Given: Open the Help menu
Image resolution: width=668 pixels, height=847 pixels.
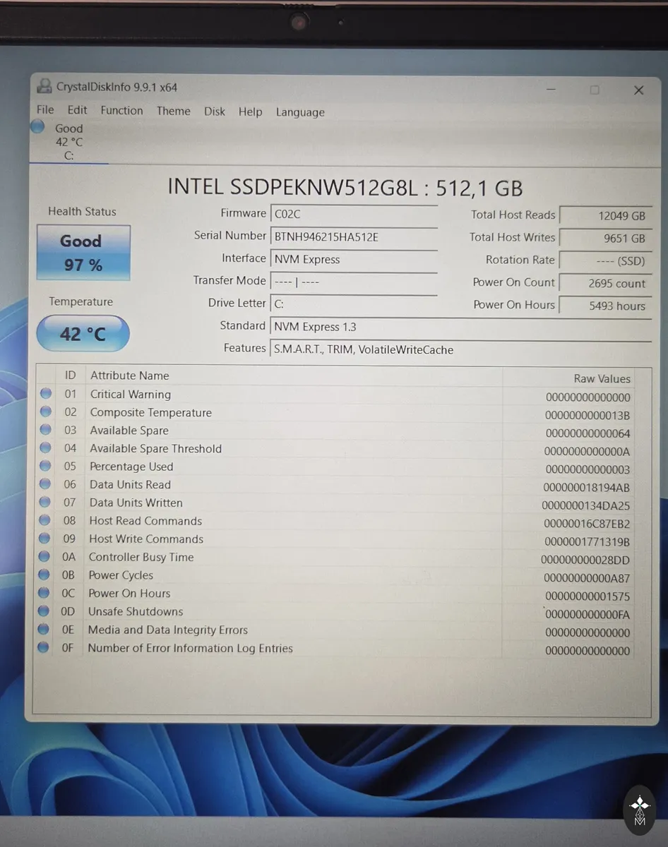Looking at the screenshot, I should [250, 112].
